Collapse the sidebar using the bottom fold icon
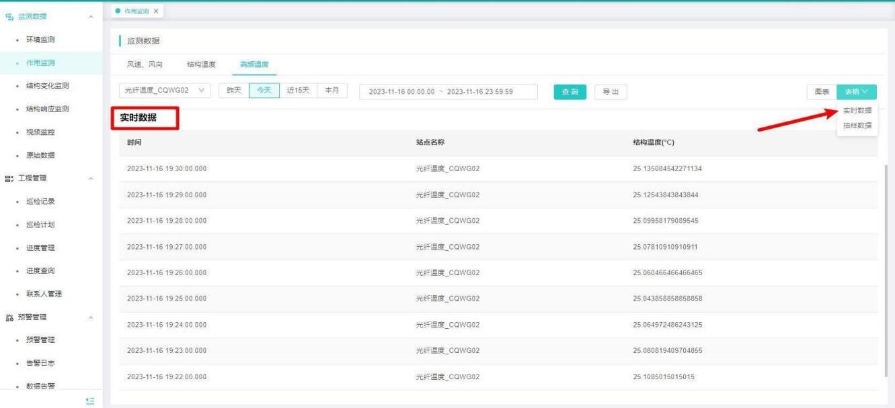 tap(90, 401)
